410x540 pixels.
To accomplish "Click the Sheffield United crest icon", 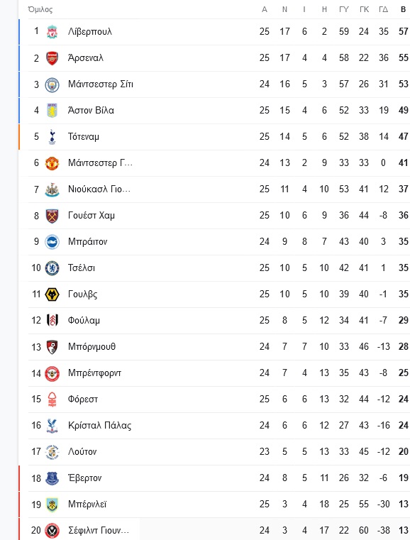I will click(x=52, y=531).
